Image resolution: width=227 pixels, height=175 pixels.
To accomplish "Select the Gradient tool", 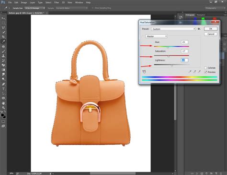I will (x=3, y=70).
